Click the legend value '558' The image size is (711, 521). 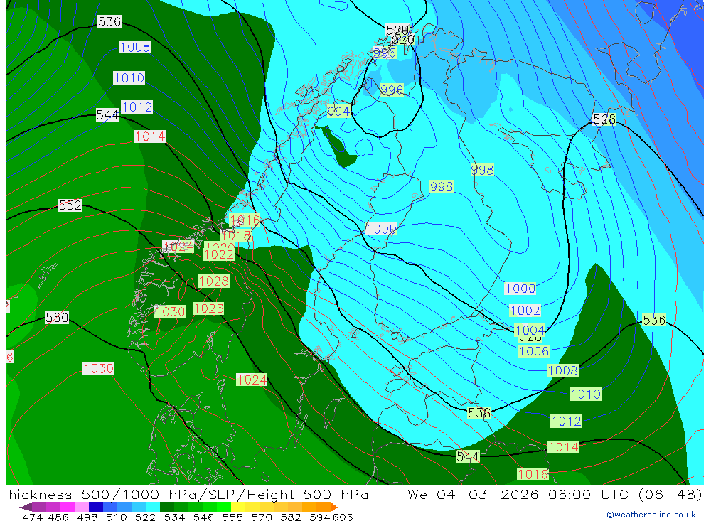point(232,517)
